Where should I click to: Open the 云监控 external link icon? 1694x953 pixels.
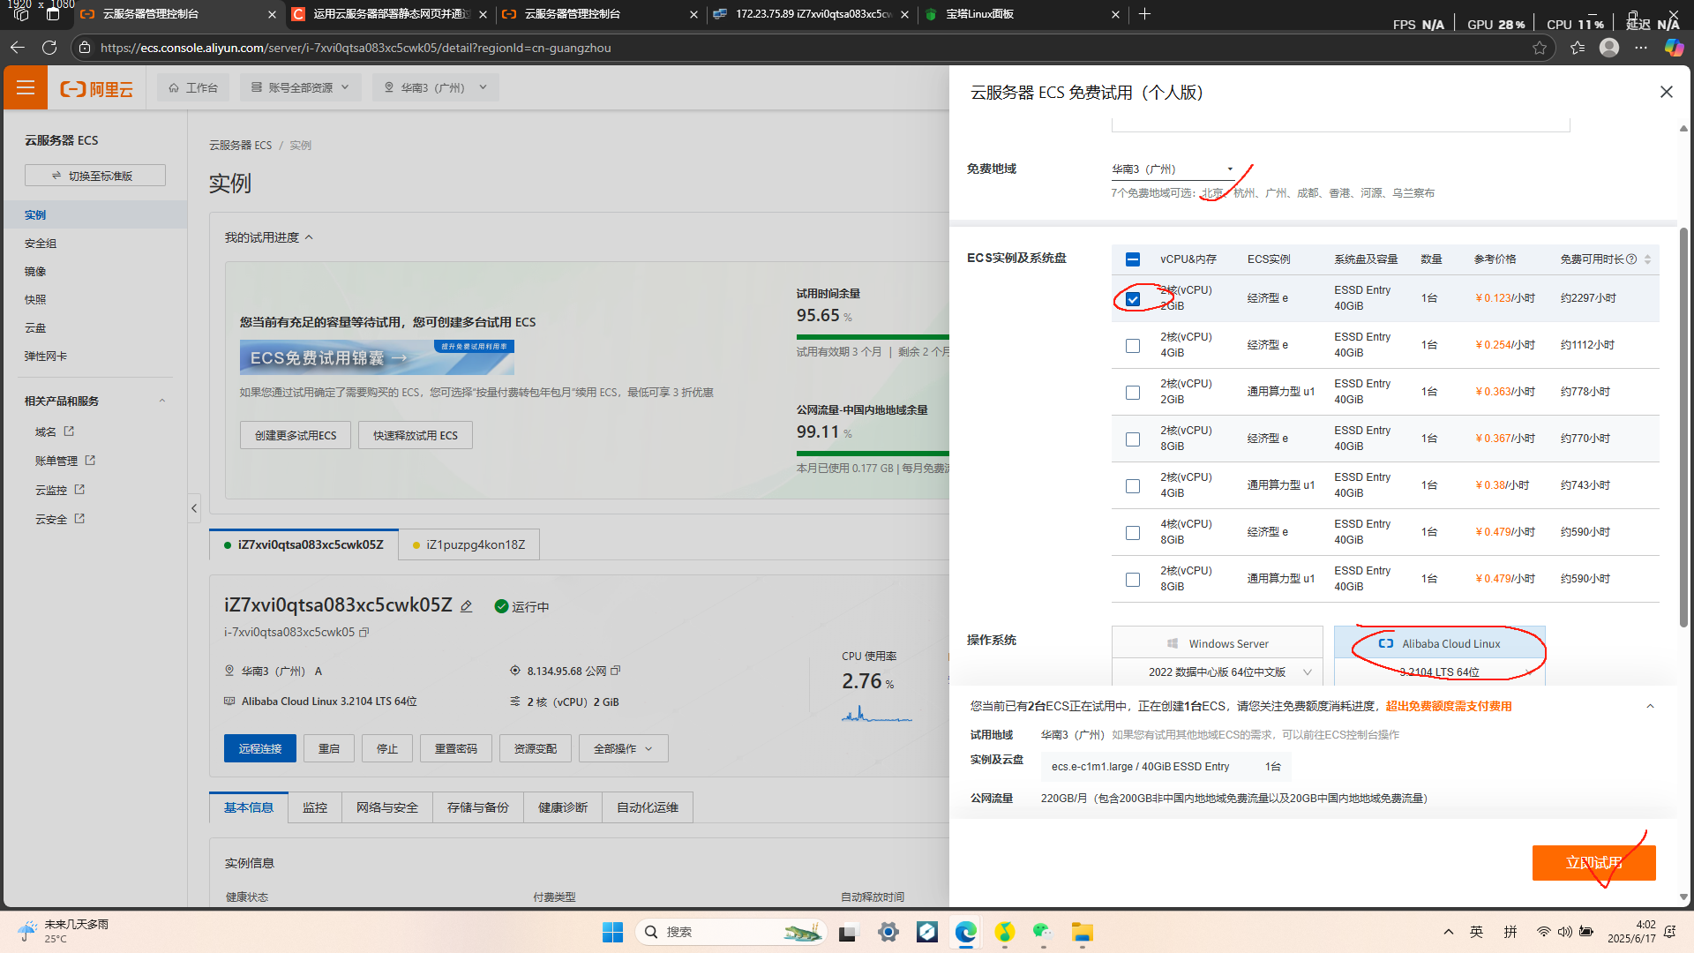tap(79, 490)
